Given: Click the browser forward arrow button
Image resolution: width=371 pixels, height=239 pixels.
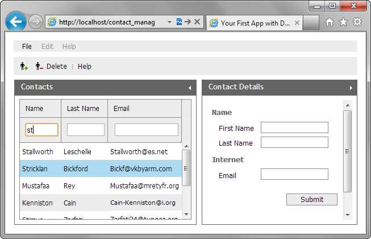Looking at the screenshot, I should click(x=35, y=22).
